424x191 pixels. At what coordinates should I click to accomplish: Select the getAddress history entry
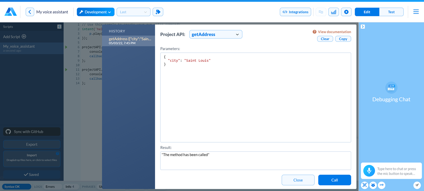pyautogui.click(x=129, y=41)
